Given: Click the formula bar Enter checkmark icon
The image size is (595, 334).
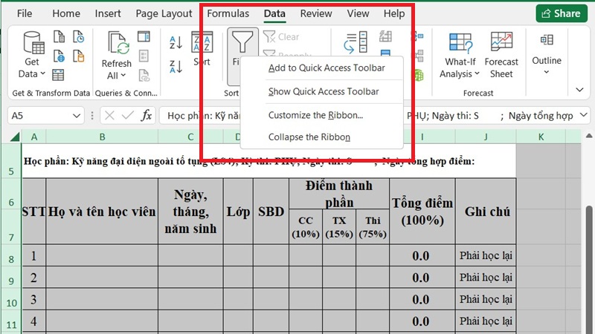Looking at the screenshot, I should 127,116.
